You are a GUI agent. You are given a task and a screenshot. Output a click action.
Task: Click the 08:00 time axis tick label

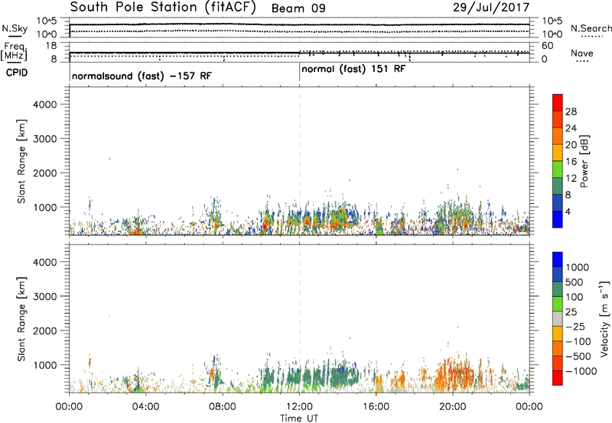pos(223,407)
